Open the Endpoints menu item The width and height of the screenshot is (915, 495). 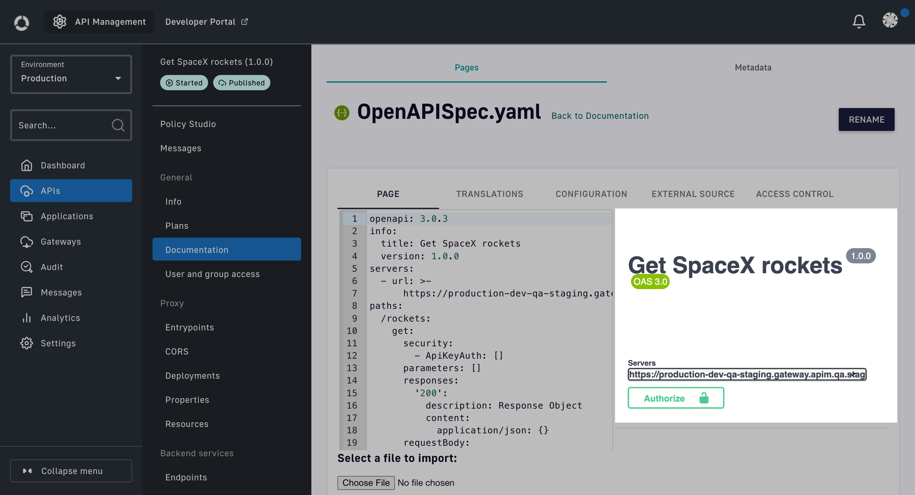pyautogui.click(x=227, y=477)
